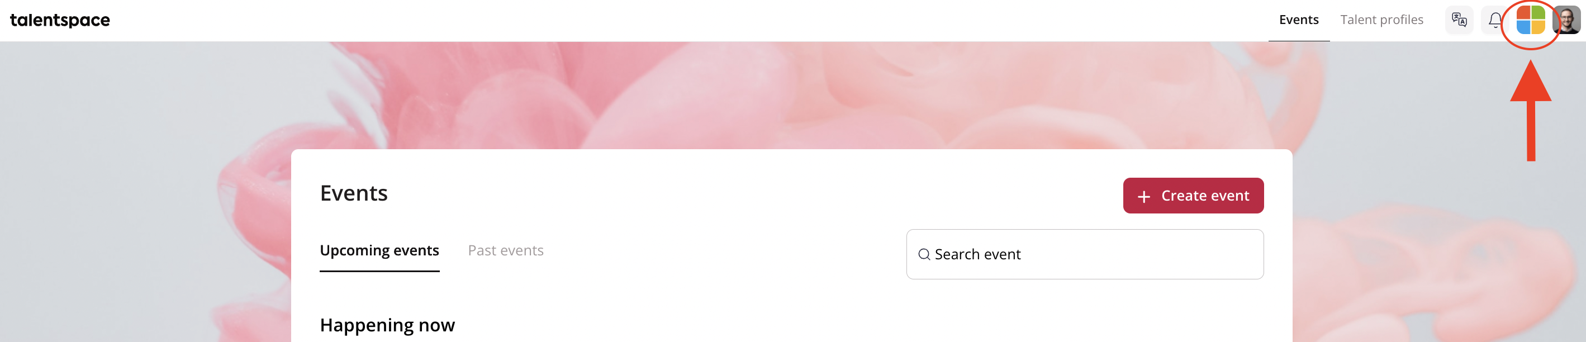Select Events in the top navigation
Image resolution: width=1586 pixels, height=342 pixels.
[1299, 20]
